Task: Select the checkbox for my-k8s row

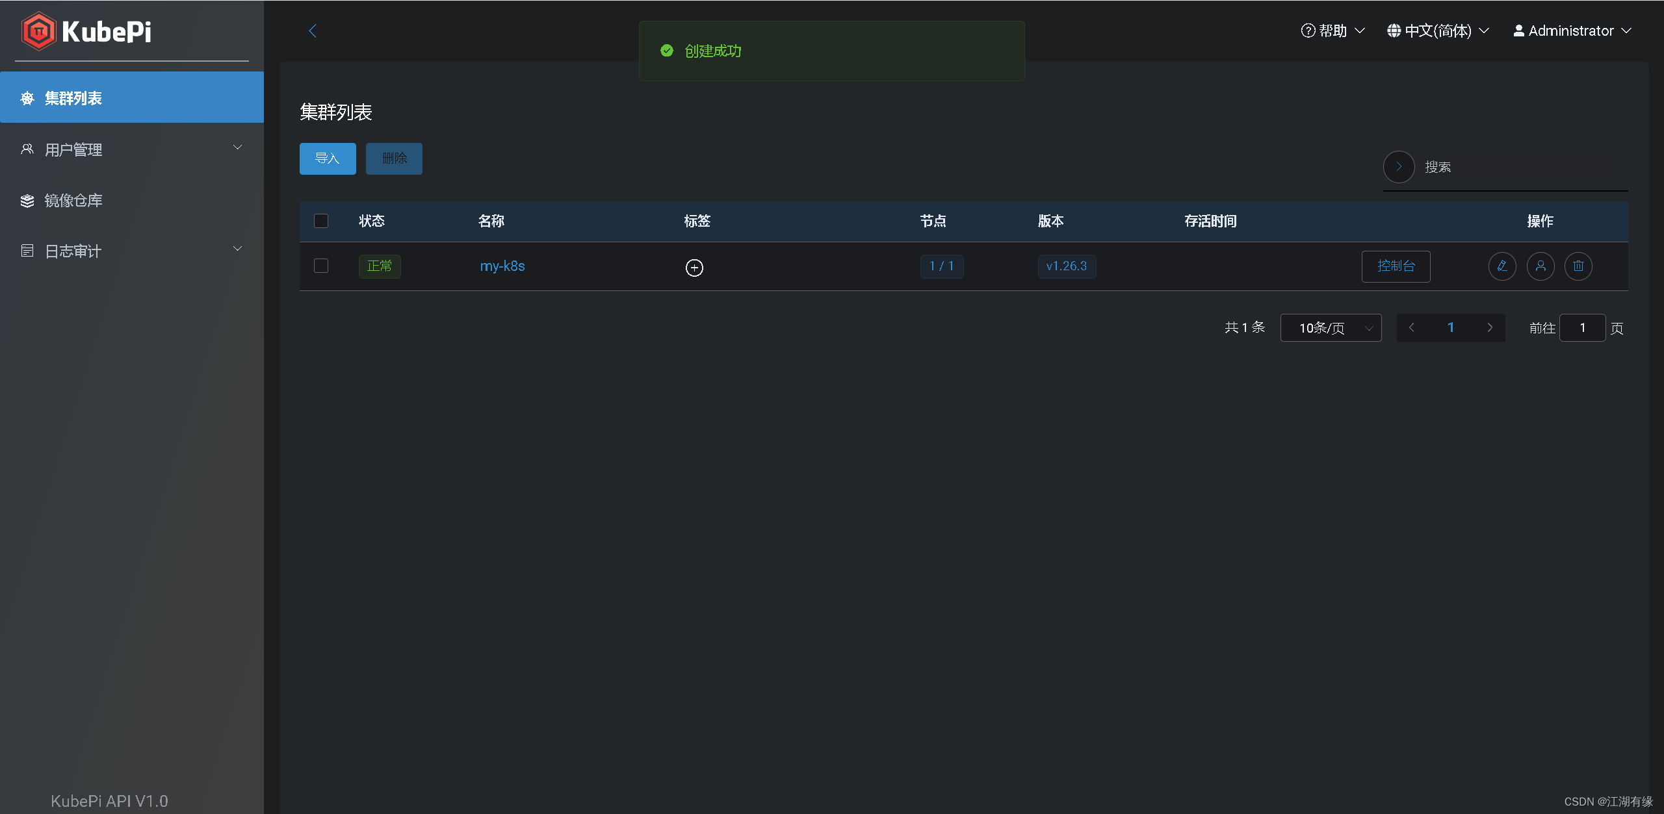Action: tap(320, 266)
